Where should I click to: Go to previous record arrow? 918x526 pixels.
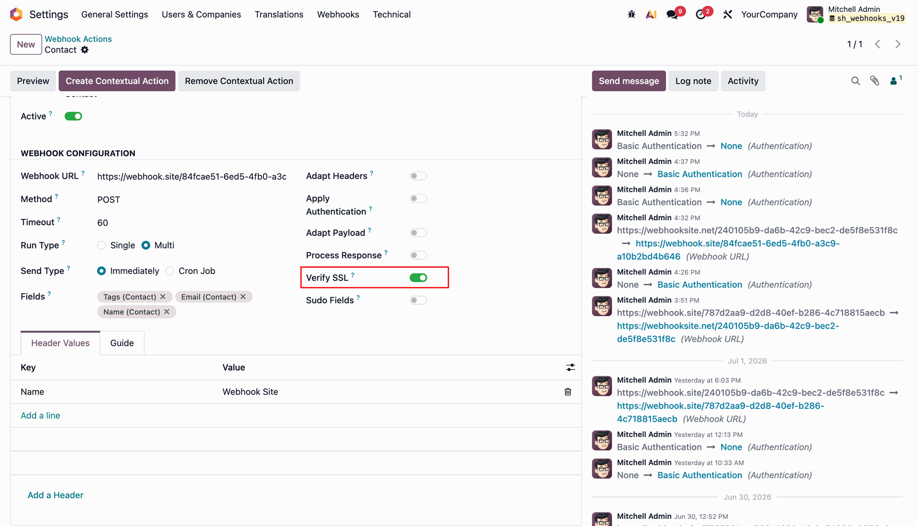[x=878, y=44]
